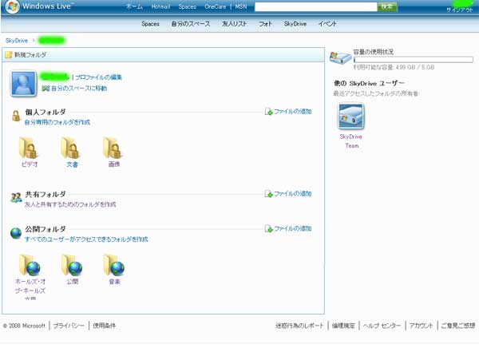Click add-file icon in 共有フォルダ section

click(x=268, y=194)
